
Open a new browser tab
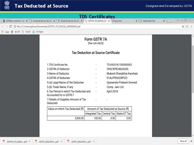(169, 21)
